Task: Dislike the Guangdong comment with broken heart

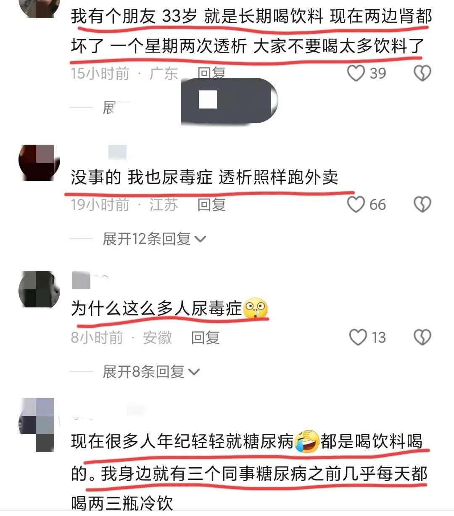Action: click(x=422, y=73)
